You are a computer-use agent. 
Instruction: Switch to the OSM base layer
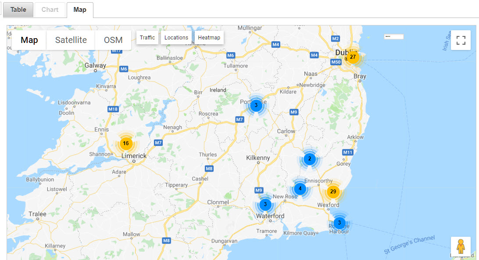(x=113, y=40)
